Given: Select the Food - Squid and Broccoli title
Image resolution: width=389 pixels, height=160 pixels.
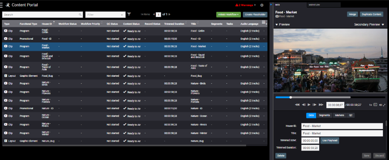Looking at the screenshot, I should 198,56.
